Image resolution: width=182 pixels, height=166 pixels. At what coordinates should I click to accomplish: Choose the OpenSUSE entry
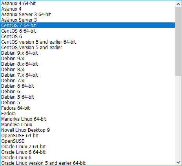pos(87,141)
